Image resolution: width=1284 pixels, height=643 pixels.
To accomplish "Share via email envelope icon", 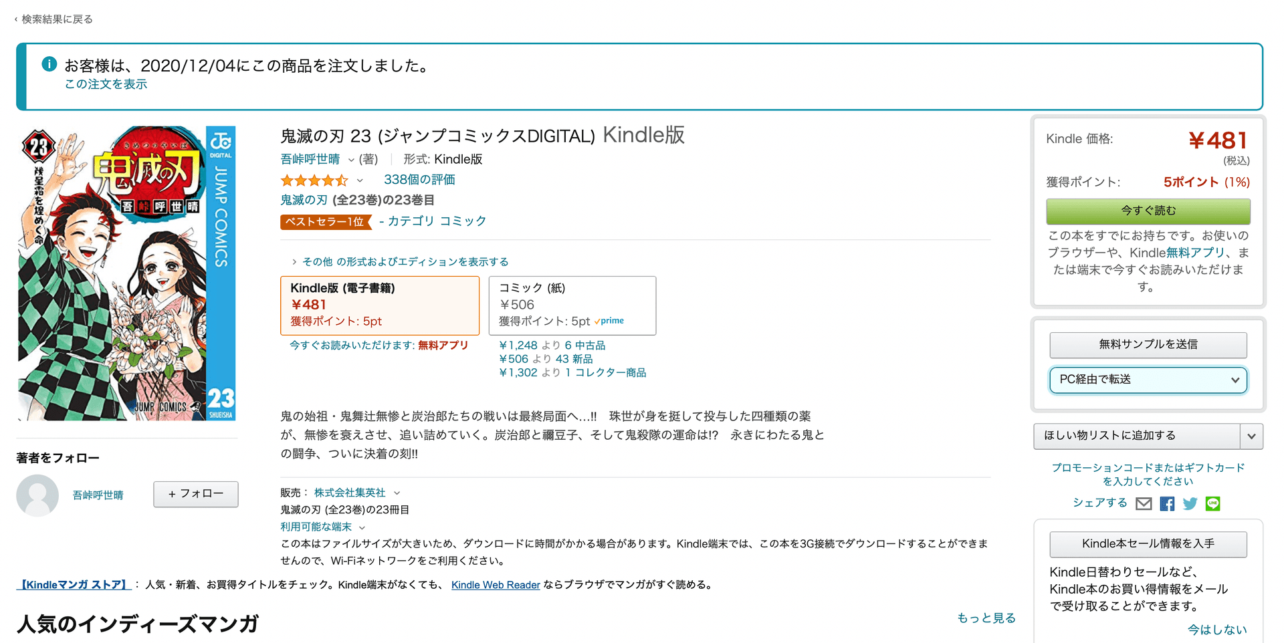I will pyautogui.click(x=1144, y=504).
